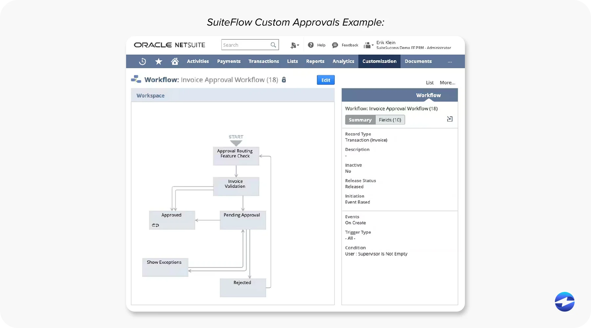Screen dimensions: 591x328
Task: Click the List link
Action: [x=430, y=83]
